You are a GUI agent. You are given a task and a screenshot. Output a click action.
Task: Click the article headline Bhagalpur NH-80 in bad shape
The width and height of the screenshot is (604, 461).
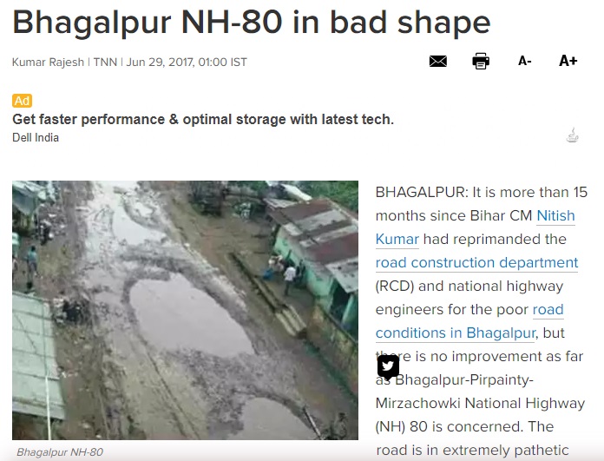point(252,23)
